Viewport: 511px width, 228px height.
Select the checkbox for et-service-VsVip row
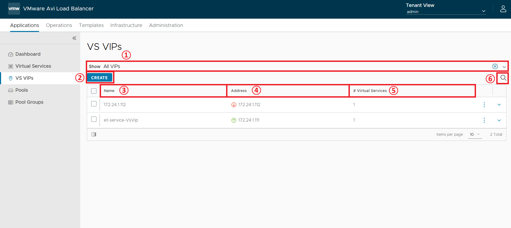pos(94,119)
